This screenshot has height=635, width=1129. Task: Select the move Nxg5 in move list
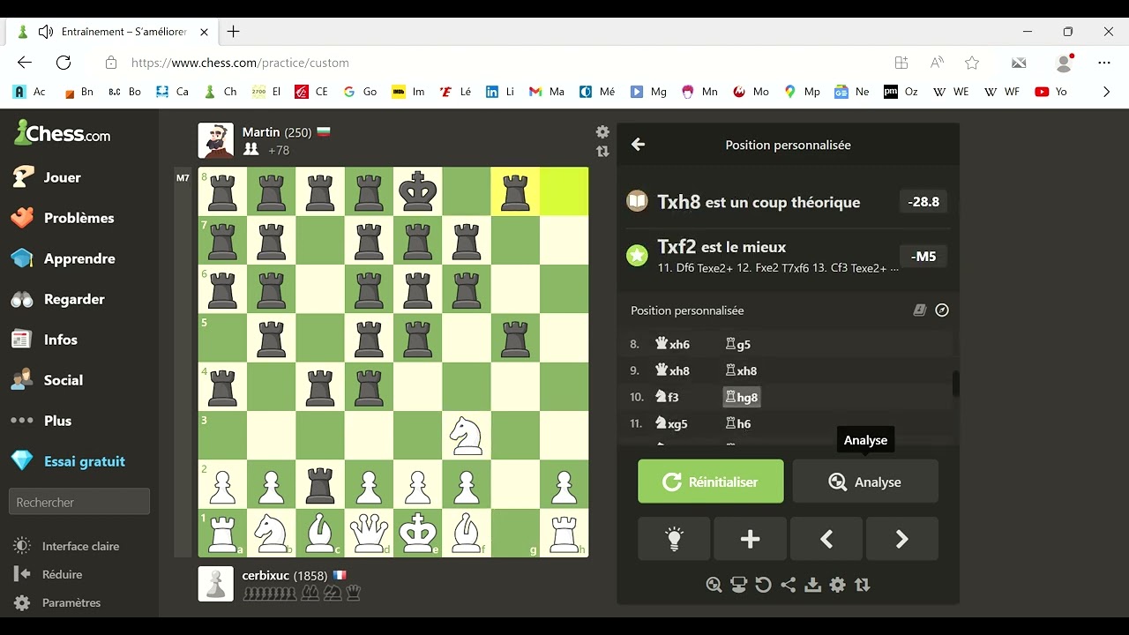(x=671, y=424)
